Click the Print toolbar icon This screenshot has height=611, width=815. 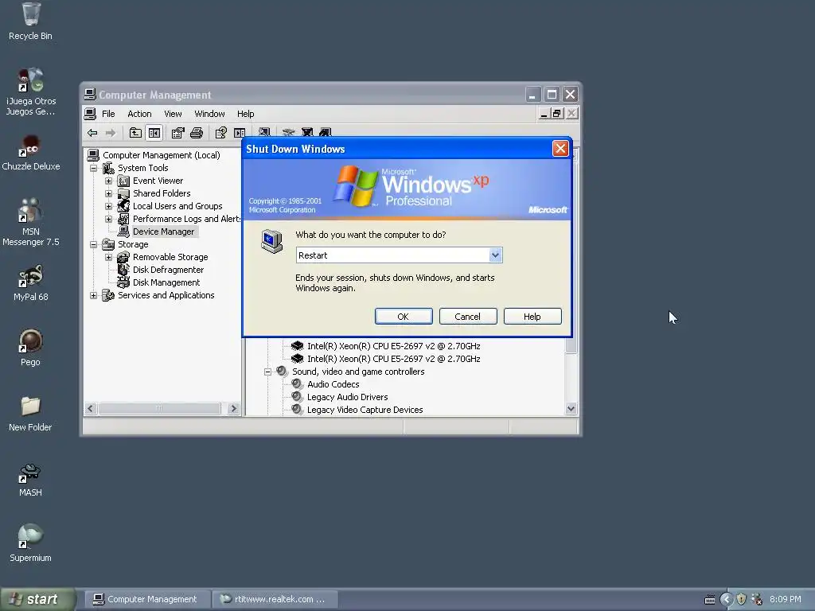(x=197, y=133)
